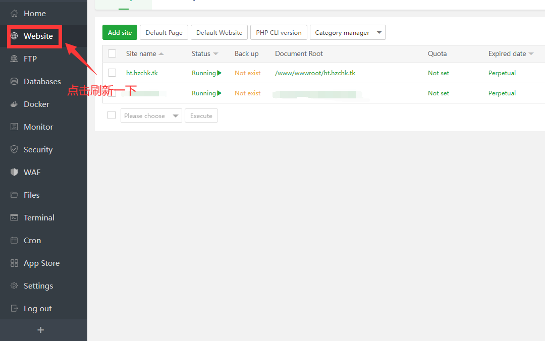Click the Docker whale icon
The height and width of the screenshot is (341, 545).
pyautogui.click(x=14, y=104)
